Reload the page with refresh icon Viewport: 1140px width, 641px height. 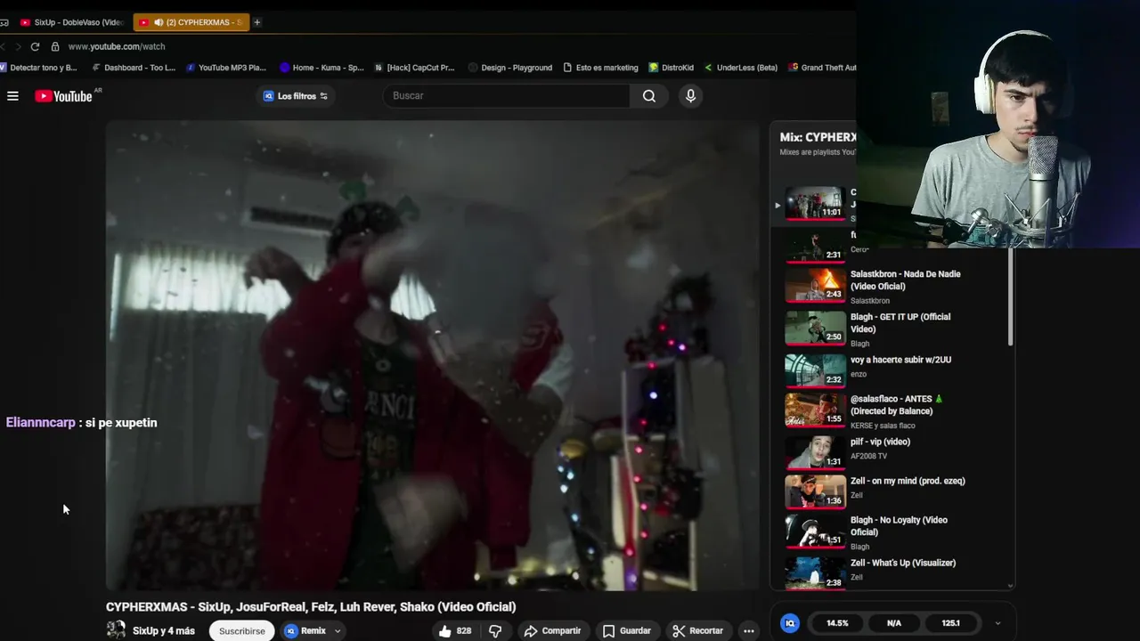pos(35,46)
